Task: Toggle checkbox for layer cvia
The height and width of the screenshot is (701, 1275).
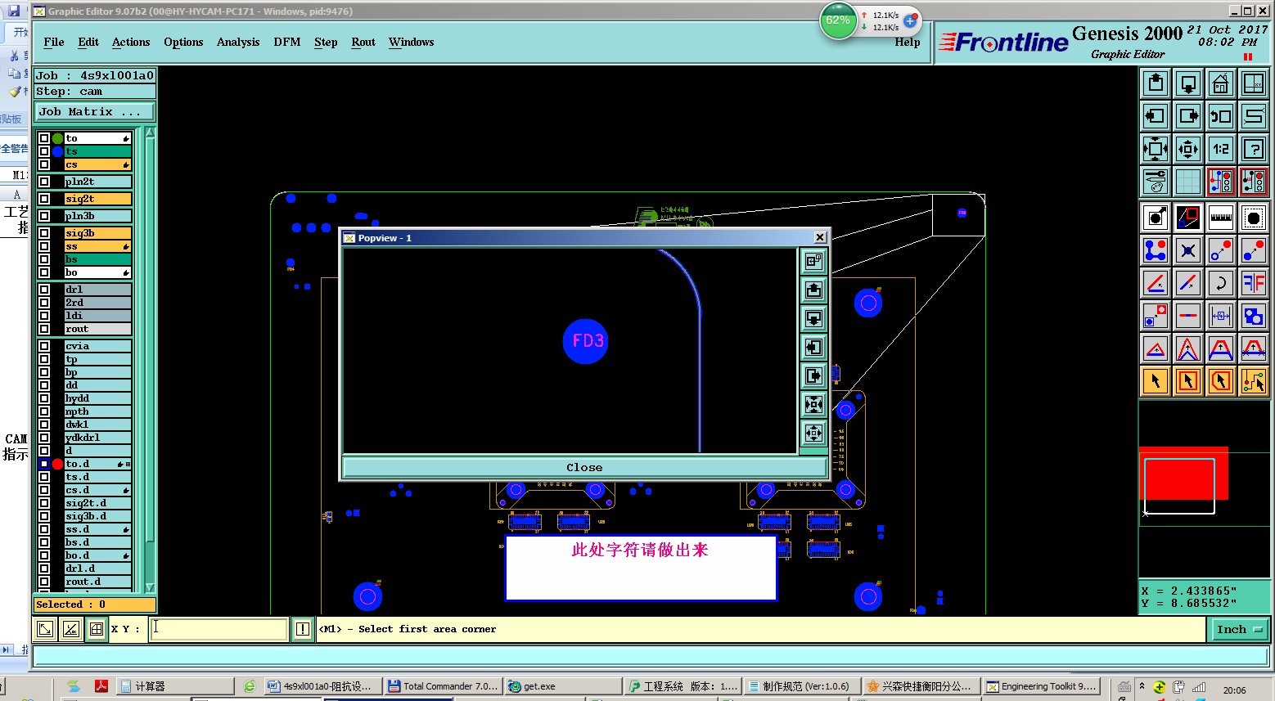Action: [x=44, y=346]
